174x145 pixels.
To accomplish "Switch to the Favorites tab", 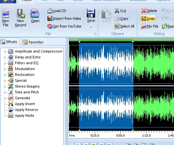I will tap(33, 42).
